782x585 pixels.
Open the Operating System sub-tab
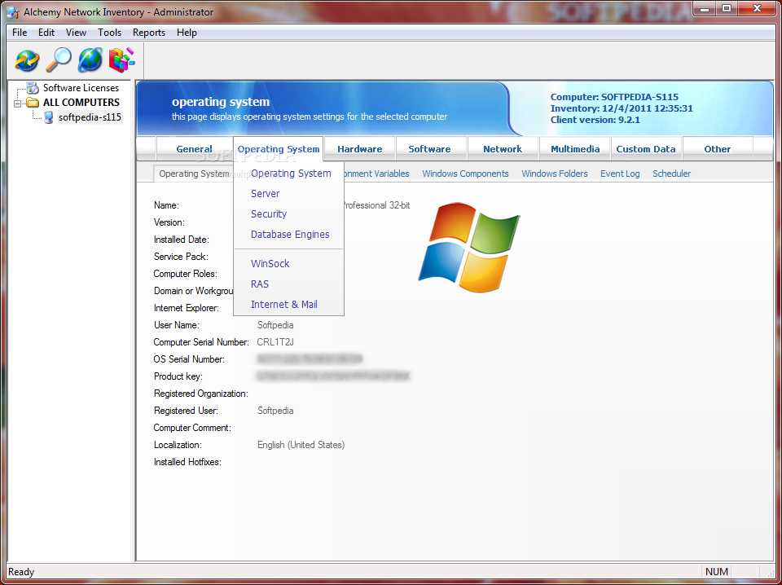coord(194,174)
